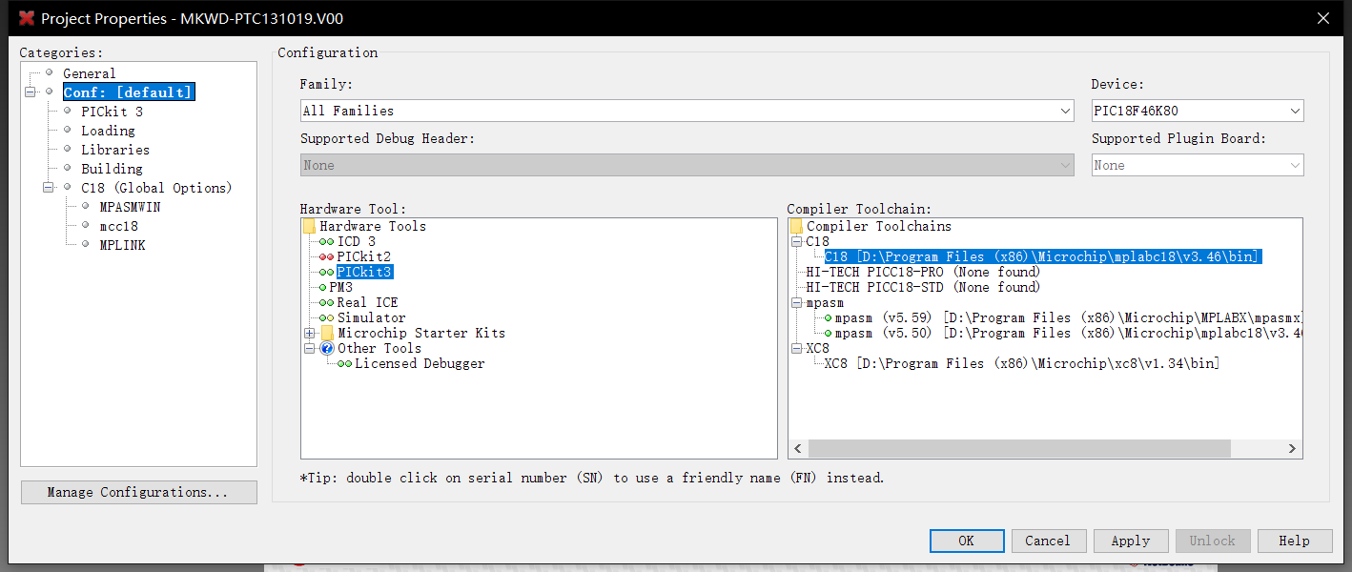Close the Project Properties dialog
The image size is (1352, 572).
pos(1322,18)
